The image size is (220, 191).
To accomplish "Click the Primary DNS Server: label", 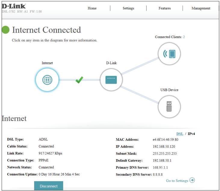I will click(x=132, y=168).
